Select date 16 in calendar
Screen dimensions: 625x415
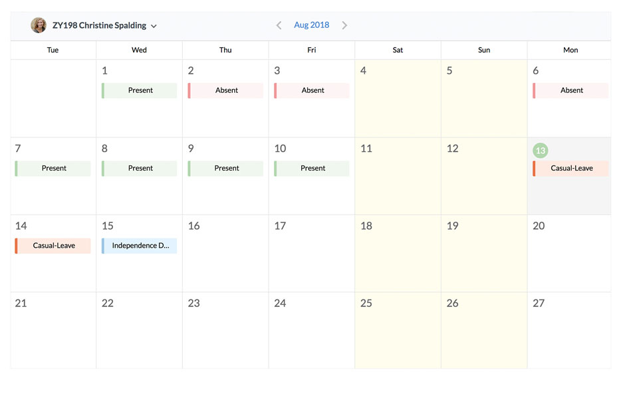[x=225, y=254]
